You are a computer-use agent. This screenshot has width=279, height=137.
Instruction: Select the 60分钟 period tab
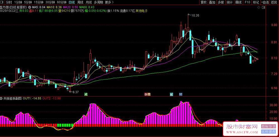click(62, 2)
